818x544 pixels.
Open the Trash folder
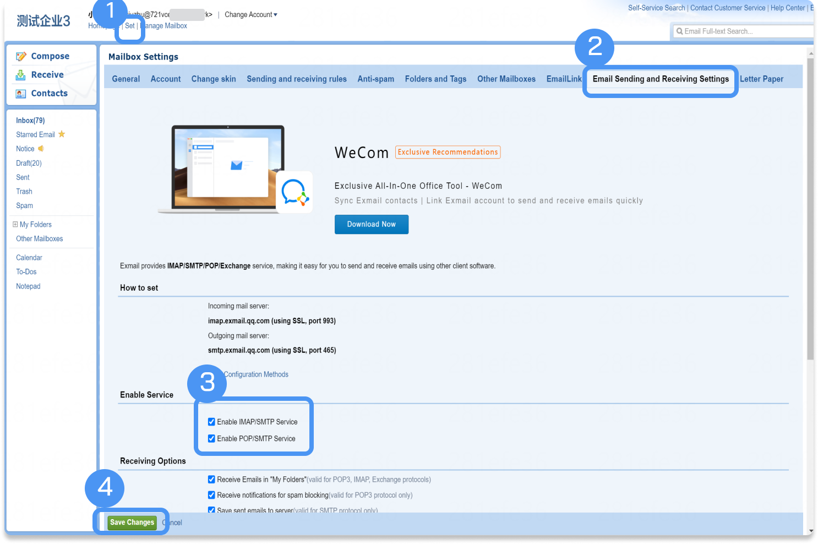pos(24,192)
